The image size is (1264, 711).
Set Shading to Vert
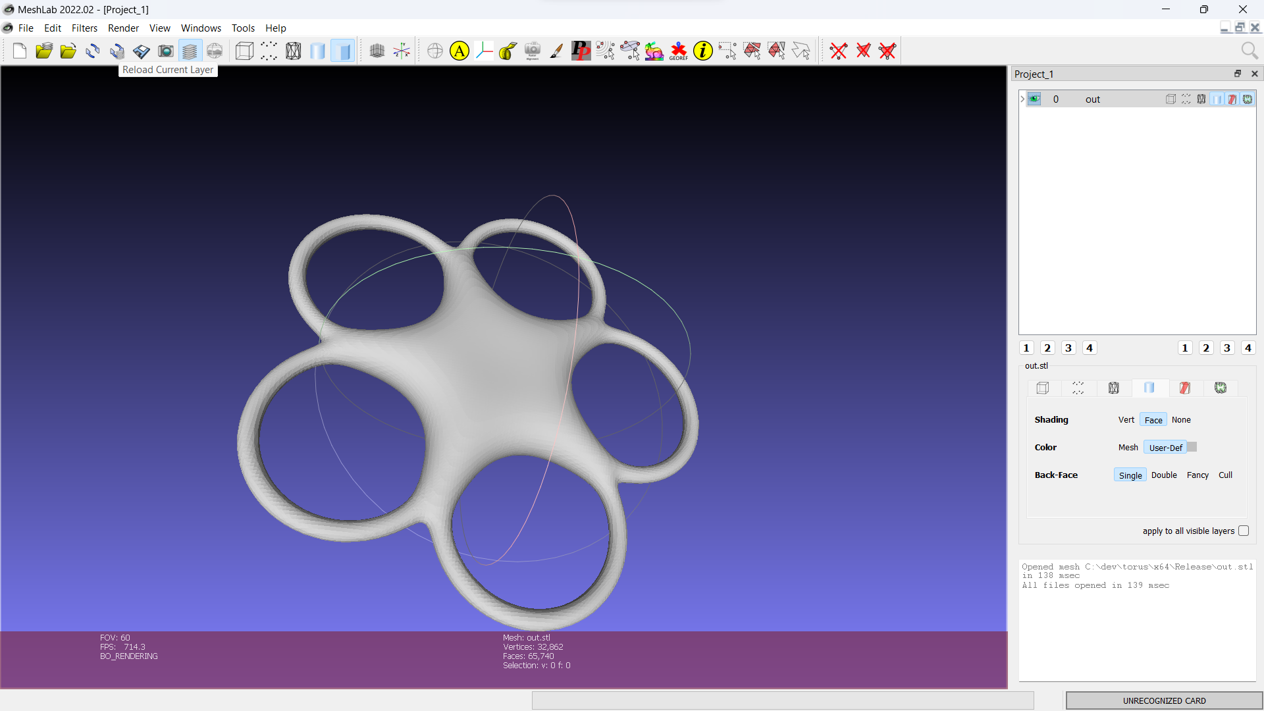point(1126,420)
